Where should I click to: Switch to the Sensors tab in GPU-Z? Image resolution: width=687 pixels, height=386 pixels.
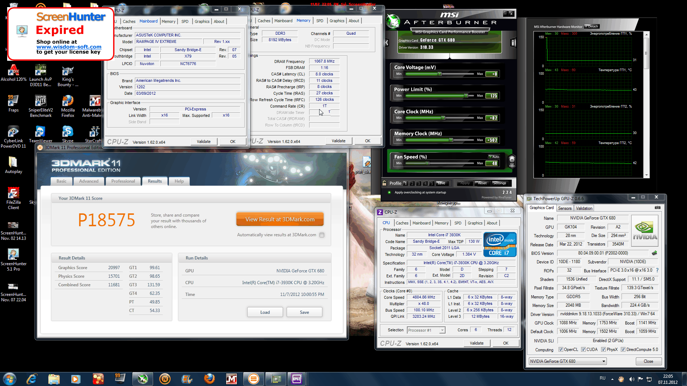pos(565,208)
